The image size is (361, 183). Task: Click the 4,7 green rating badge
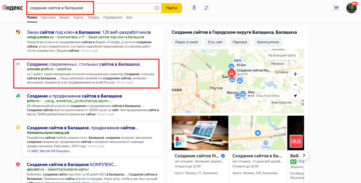coord(293,162)
